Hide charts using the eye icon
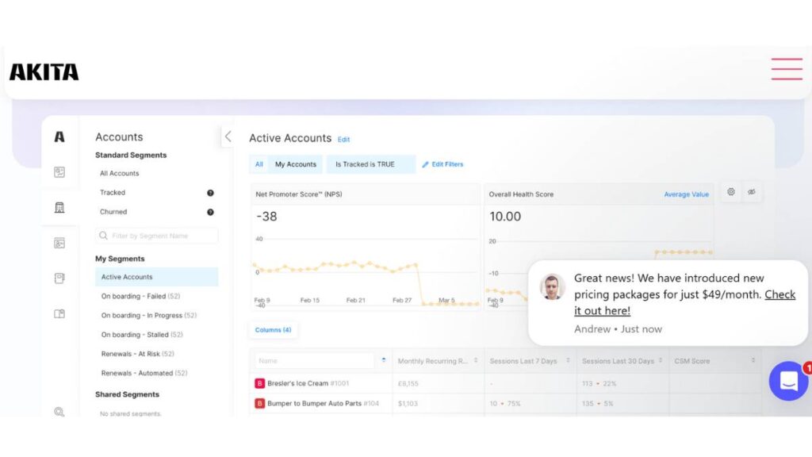 [751, 191]
